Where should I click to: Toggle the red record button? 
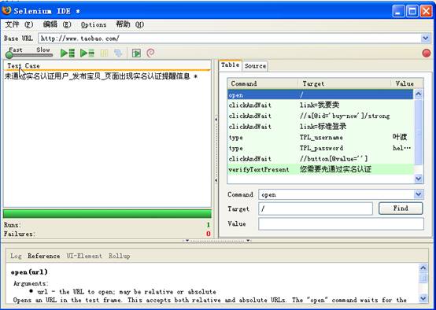426,53
